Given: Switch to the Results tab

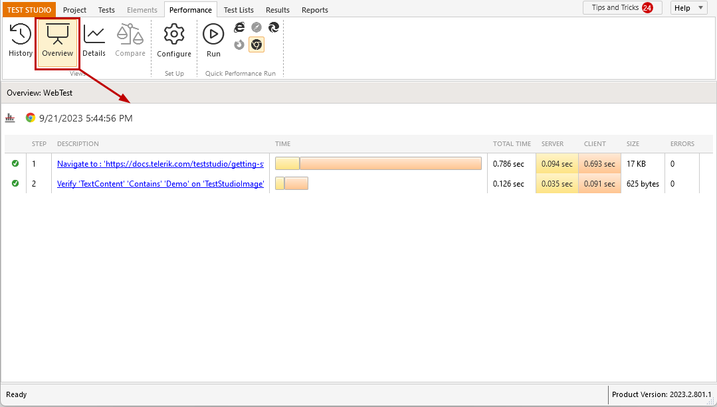Looking at the screenshot, I should click(278, 9).
